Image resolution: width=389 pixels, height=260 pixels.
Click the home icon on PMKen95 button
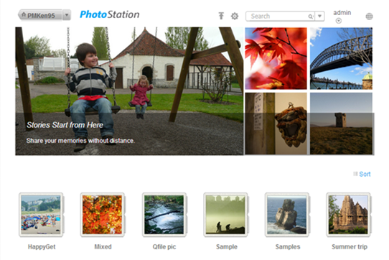pyautogui.click(x=24, y=14)
